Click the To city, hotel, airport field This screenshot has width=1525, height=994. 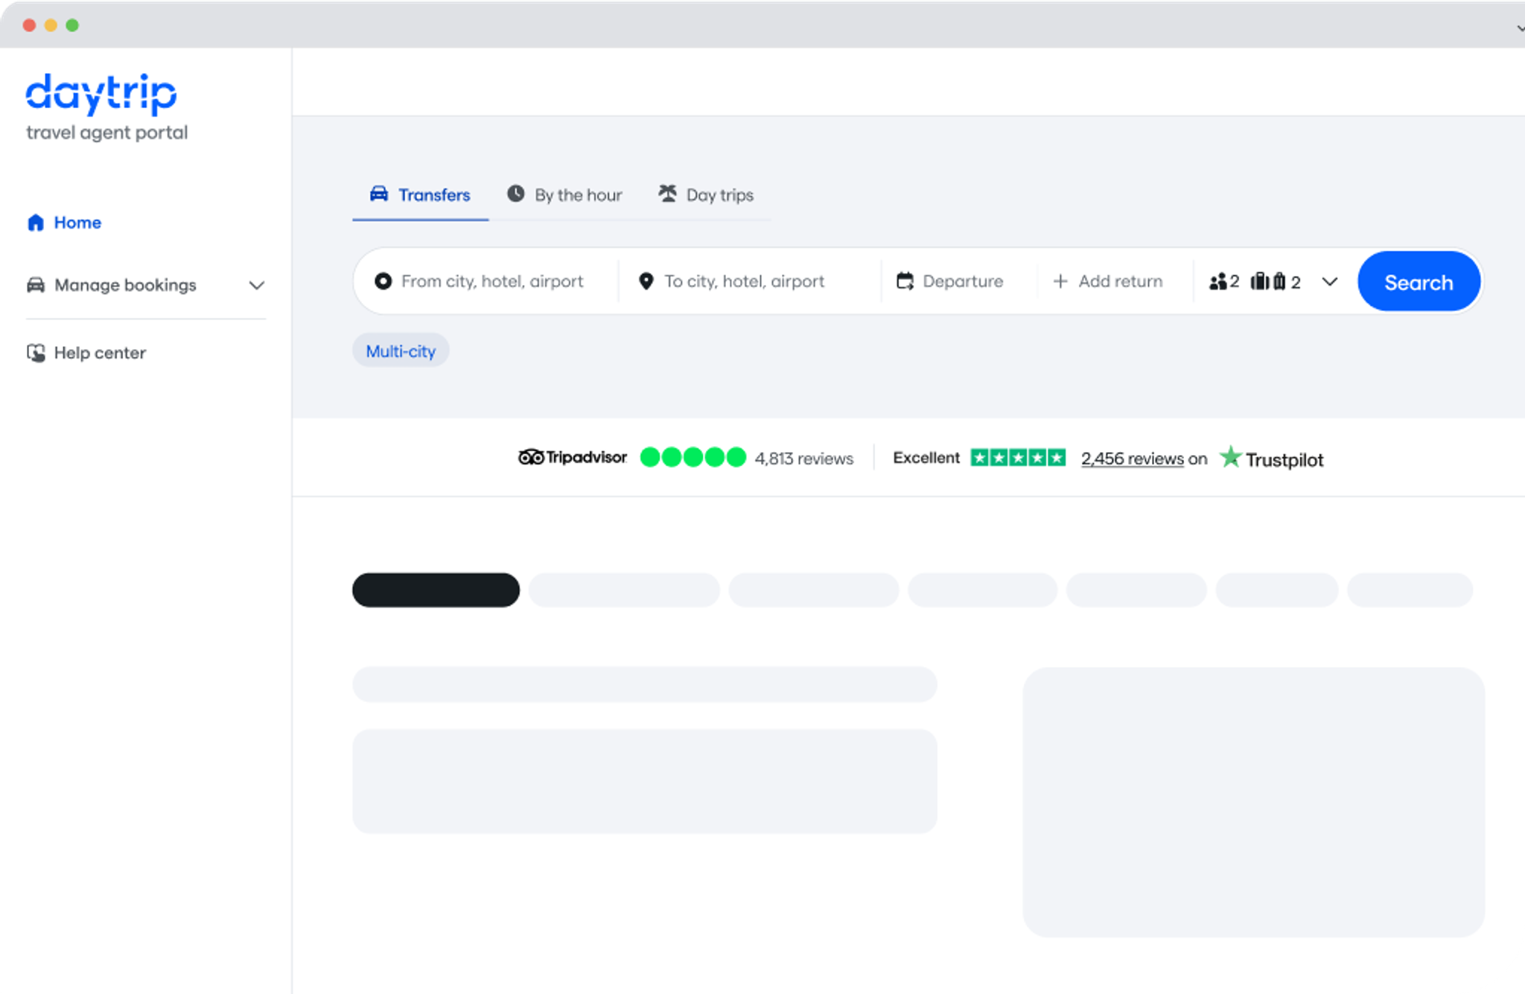click(x=750, y=281)
